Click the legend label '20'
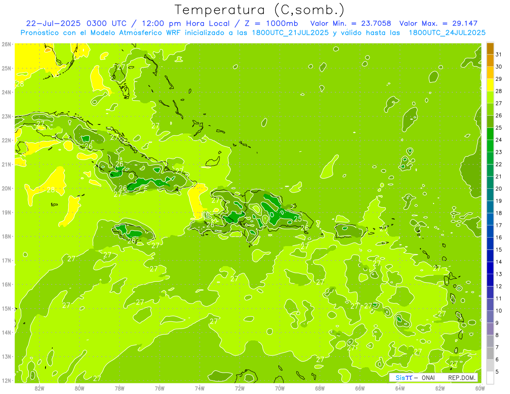 499,189
